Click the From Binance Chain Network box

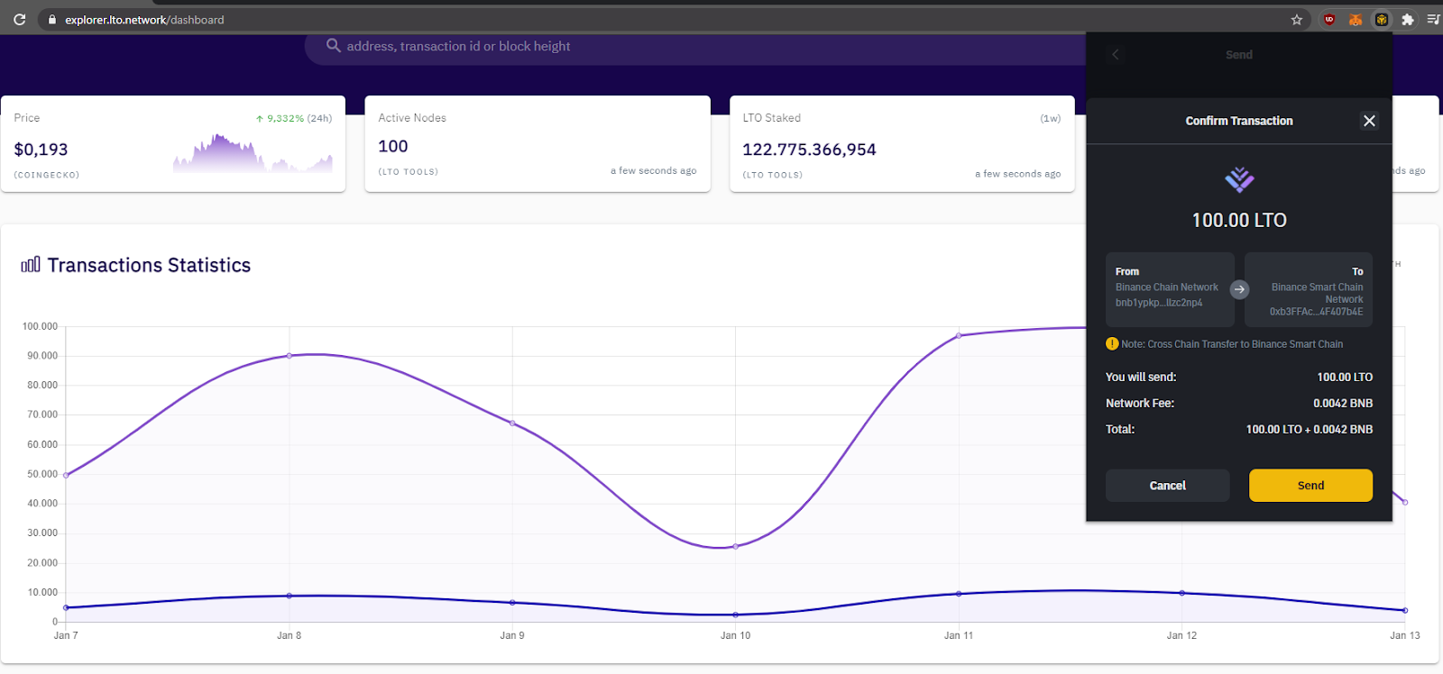pos(1170,289)
